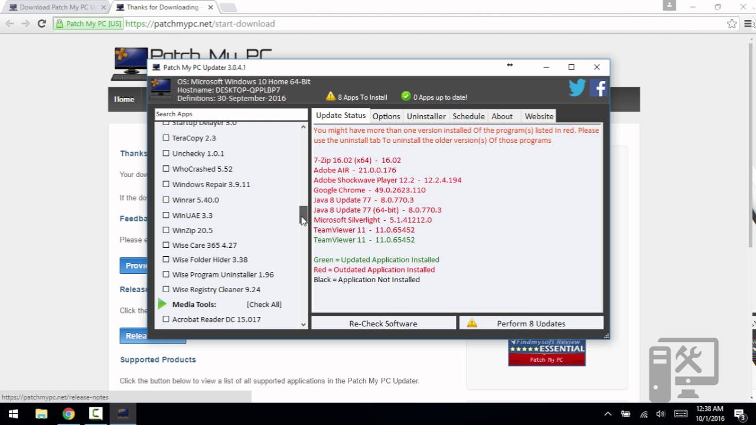Click the Findmysoft Review Essential badge
Image resolution: width=756 pixels, height=425 pixels.
(x=547, y=352)
